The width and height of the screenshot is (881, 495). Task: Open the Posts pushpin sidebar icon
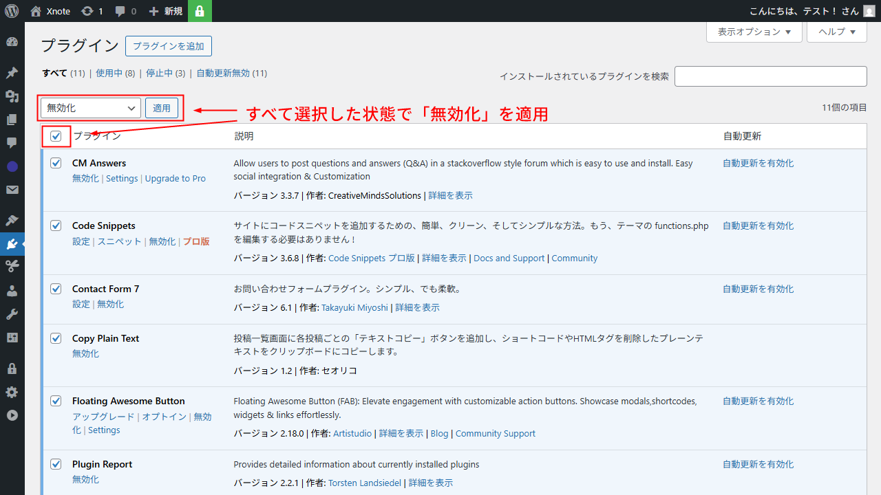click(x=12, y=73)
